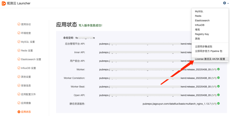Click the 静态资源服务 label
Viewport: 230px width, 116px height.
(77, 104)
